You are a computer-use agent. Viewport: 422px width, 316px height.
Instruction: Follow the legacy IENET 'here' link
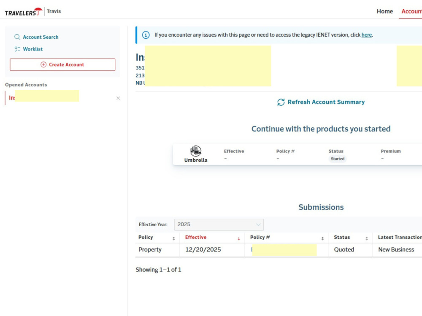366,35
